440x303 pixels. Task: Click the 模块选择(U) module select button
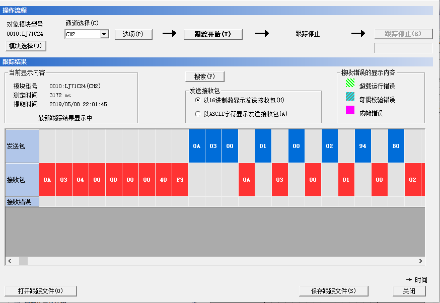click(26, 46)
